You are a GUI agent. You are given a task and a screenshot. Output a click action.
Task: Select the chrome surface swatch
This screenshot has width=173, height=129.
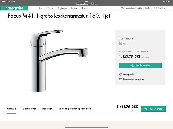click(x=121, y=44)
